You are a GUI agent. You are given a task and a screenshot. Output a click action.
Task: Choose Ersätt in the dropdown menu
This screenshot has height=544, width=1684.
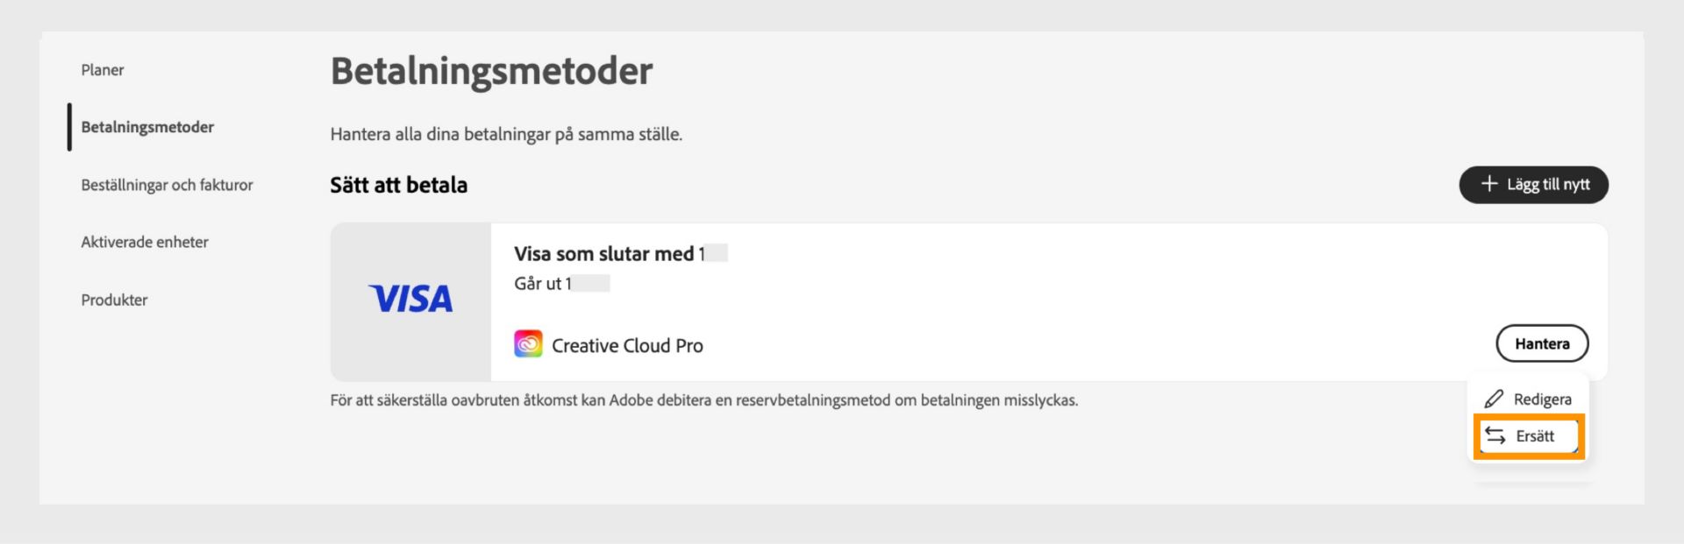pos(1529,436)
